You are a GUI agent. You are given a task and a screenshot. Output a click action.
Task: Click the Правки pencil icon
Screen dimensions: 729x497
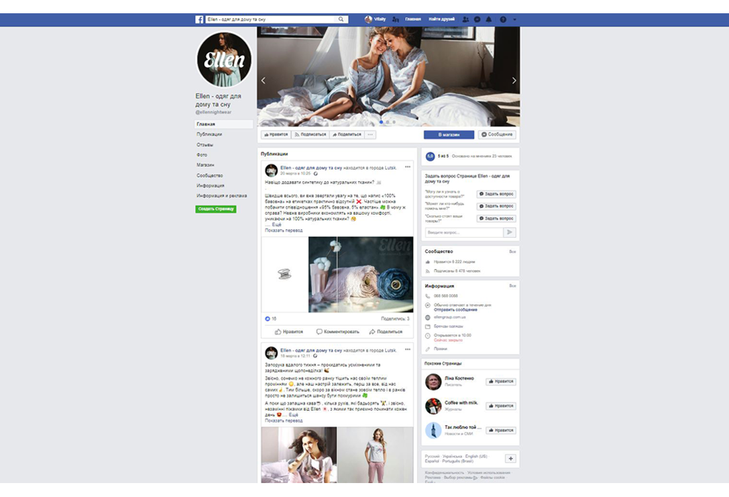[427, 349]
